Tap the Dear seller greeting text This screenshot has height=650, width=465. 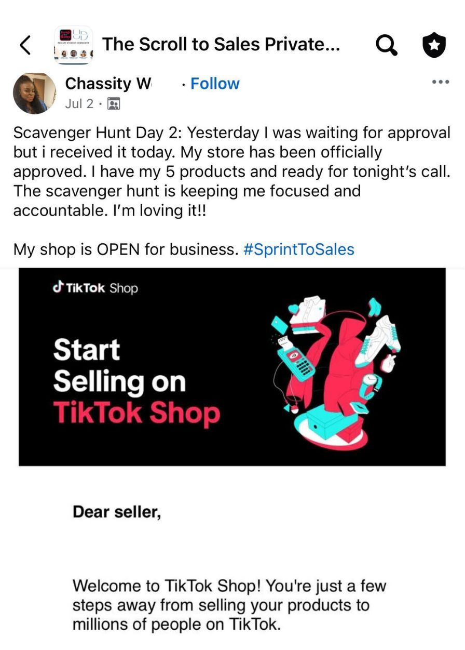117,512
